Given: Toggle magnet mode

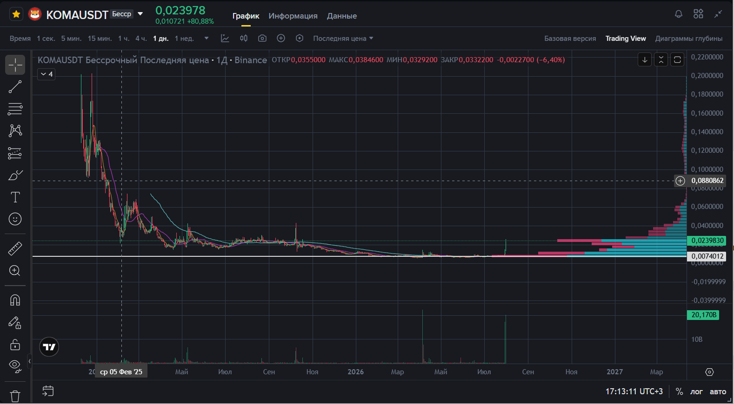Looking at the screenshot, I should pos(15,300).
